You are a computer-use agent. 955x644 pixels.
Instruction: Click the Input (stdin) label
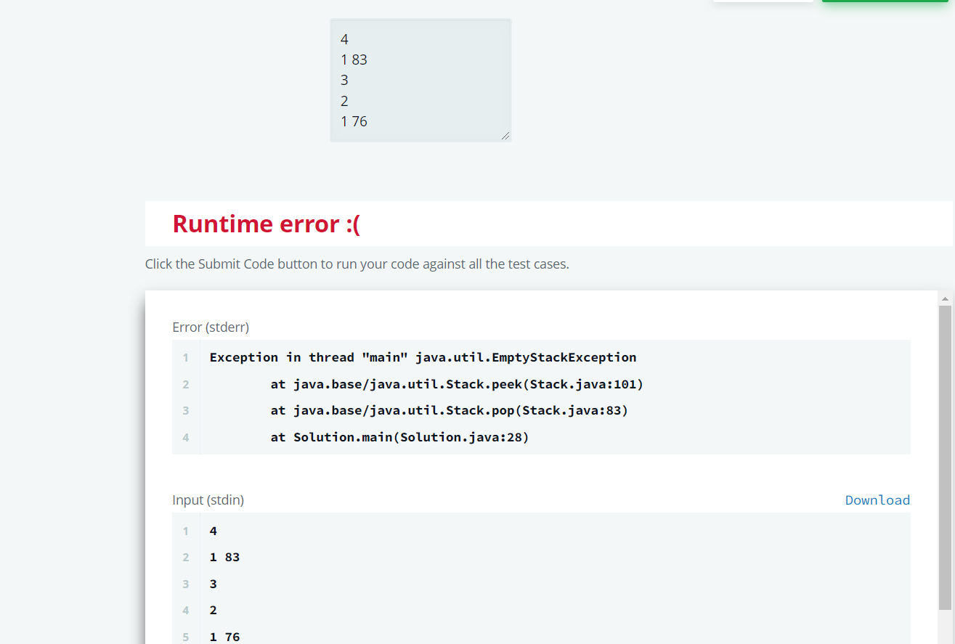(208, 500)
